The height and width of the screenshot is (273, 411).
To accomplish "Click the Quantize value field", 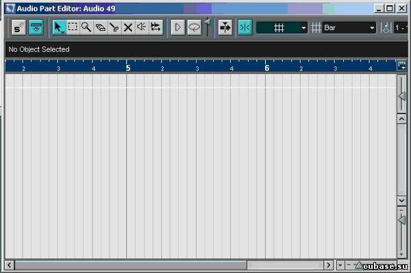I will pos(401,27).
